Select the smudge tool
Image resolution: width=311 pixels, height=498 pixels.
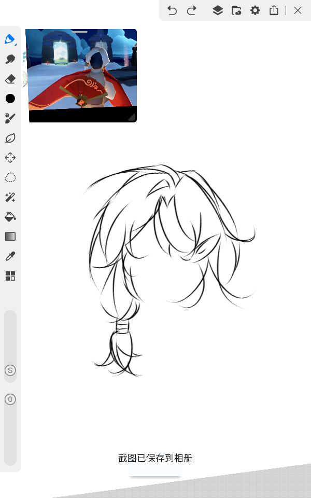pyautogui.click(x=10, y=59)
